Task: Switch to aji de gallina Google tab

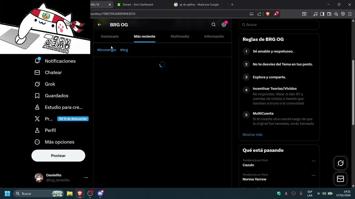Action: (199, 4)
